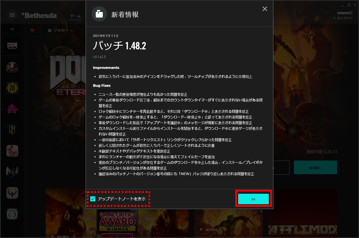359x238 pixels.
Task: Click the フォロー globe icon
Action: click(49, 30)
